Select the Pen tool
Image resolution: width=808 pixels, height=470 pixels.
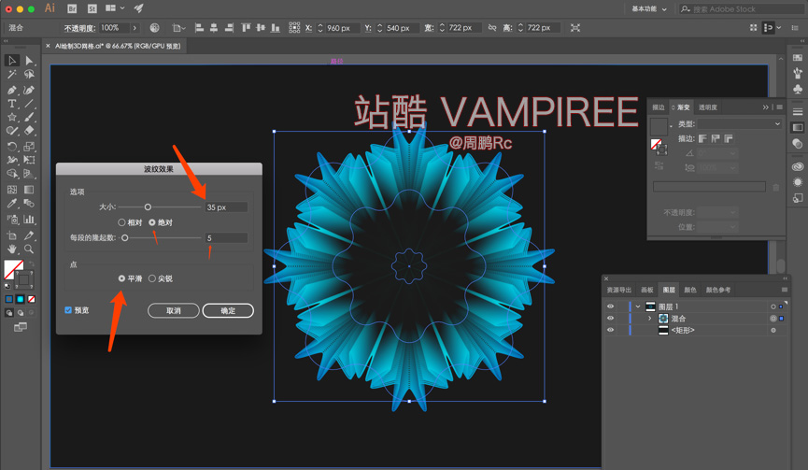pos(12,90)
